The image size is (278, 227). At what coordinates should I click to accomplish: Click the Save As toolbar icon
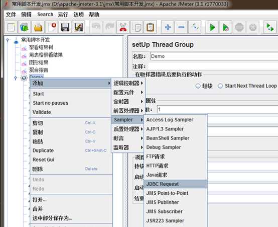coord(79,27)
